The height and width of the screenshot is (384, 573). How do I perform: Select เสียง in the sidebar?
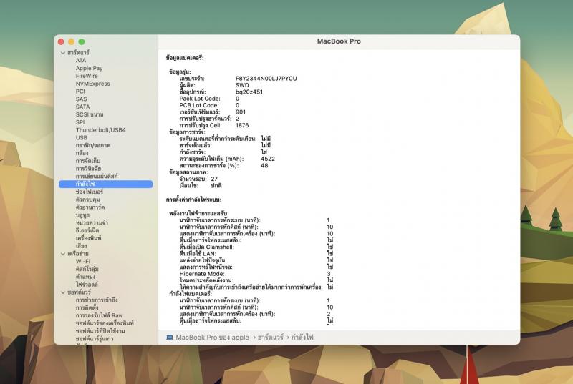pos(81,246)
